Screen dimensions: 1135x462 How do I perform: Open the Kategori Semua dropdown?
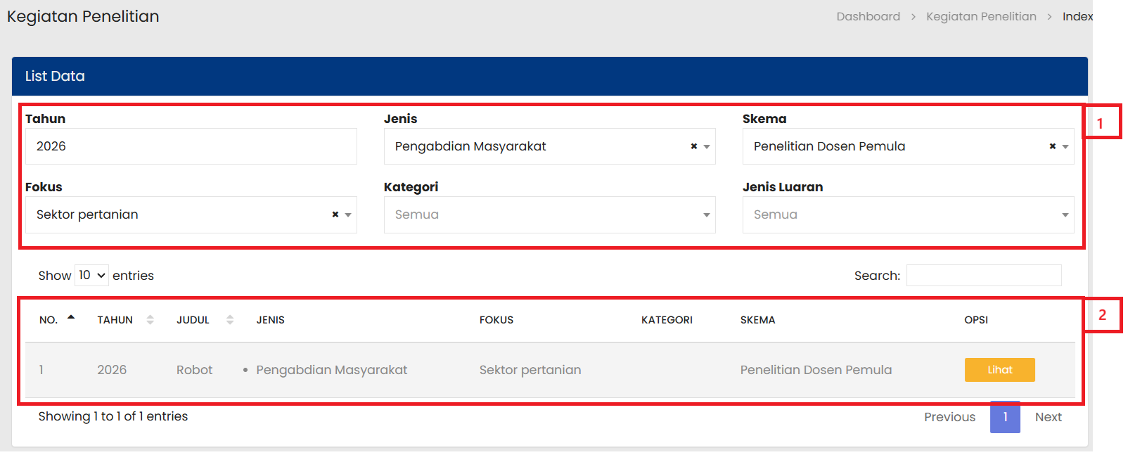tap(549, 214)
